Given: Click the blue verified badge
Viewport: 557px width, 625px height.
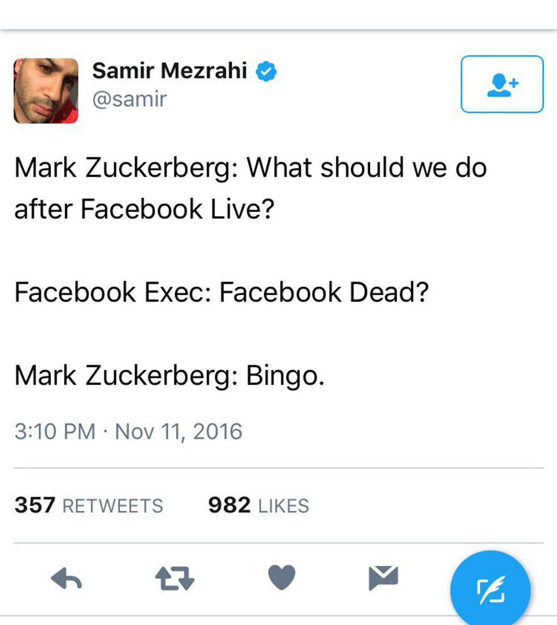Looking at the screenshot, I should click(266, 71).
